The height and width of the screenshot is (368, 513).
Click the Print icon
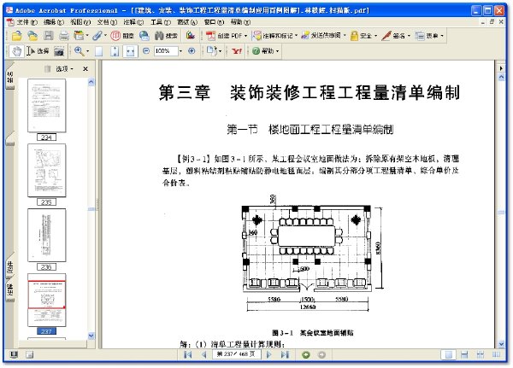pos(64,36)
